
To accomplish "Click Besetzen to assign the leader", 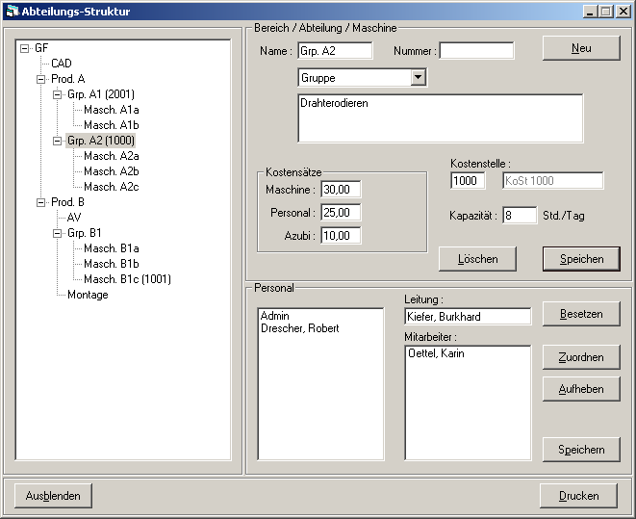I will (x=581, y=314).
